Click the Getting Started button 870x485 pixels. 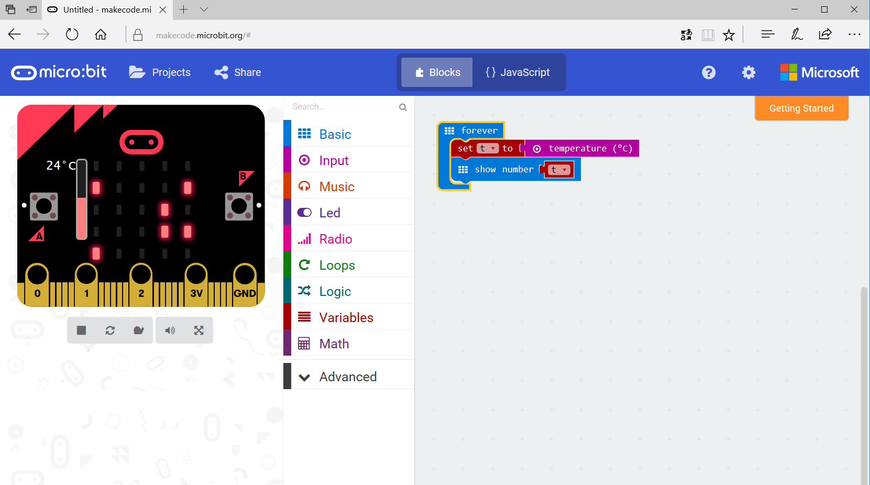(x=801, y=108)
